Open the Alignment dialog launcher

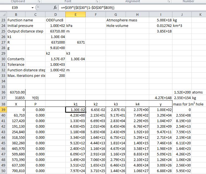click(x=168, y=2)
